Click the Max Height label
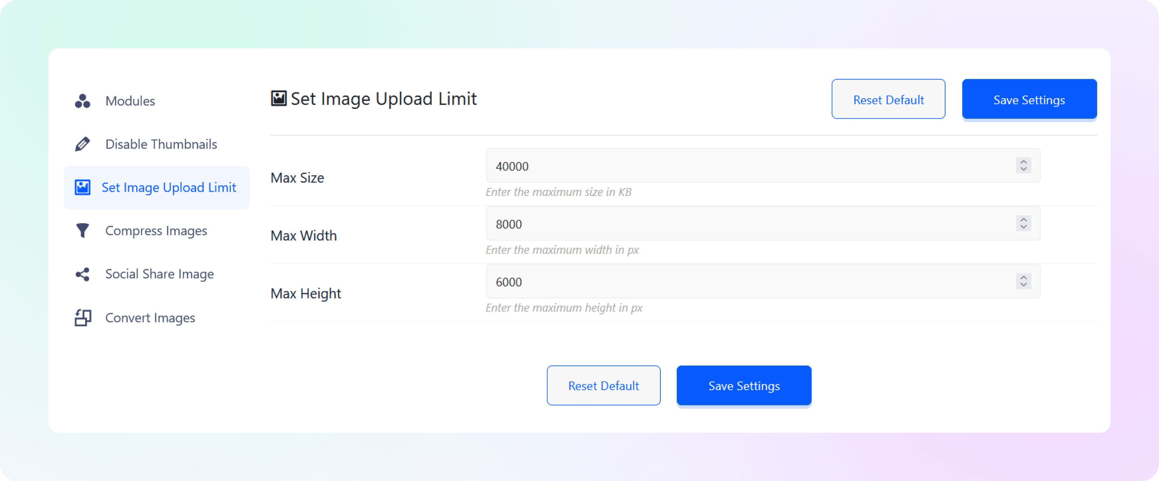The image size is (1159, 481). [306, 294]
